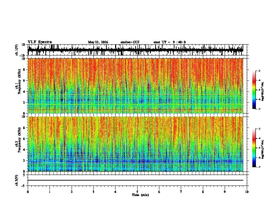Click the flat ch.3 voltage trace line
278x215 pixels.
(x=135, y=180)
